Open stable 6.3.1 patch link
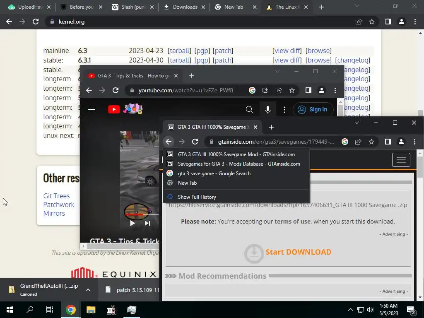424x318 pixels. pyautogui.click(x=223, y=60)
